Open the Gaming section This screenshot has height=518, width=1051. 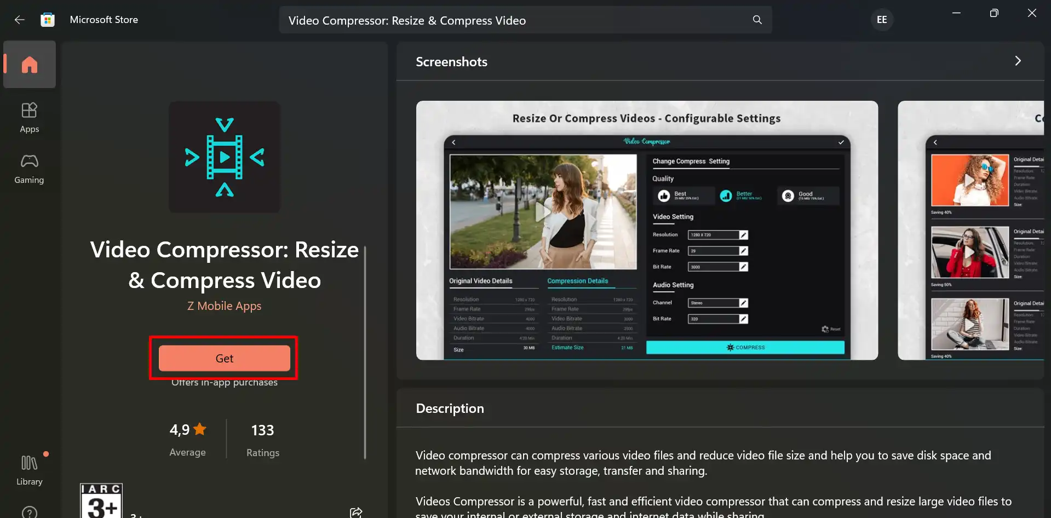point(30,169)
